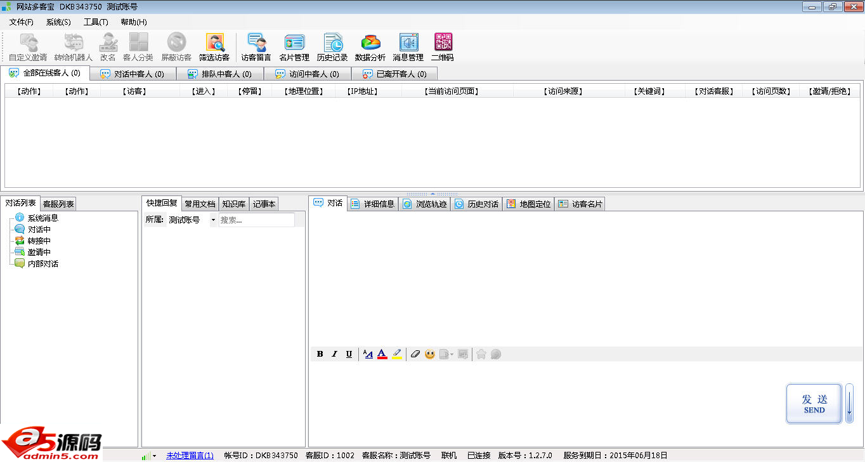Screen dimensions: 865x462
Task: Open the send options arrow beside SEND
Action: click(849, 404)
